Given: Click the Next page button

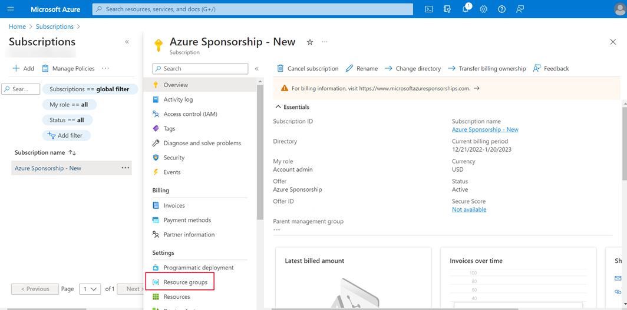Looking at the screenshot, I should pos(131,289).
